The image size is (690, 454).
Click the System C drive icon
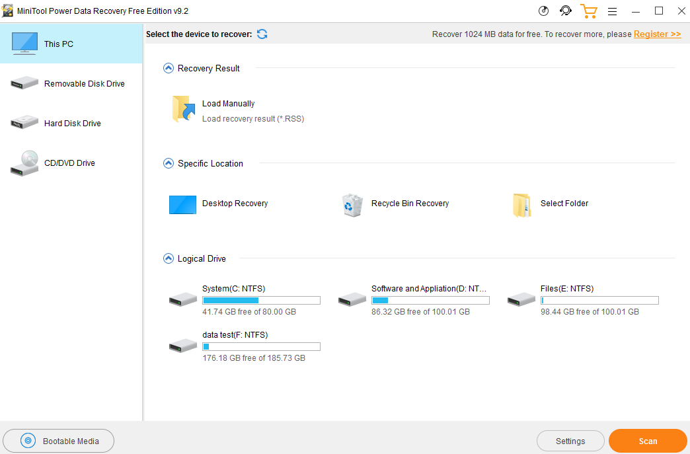pyautogui.click(x=183, y=299)
